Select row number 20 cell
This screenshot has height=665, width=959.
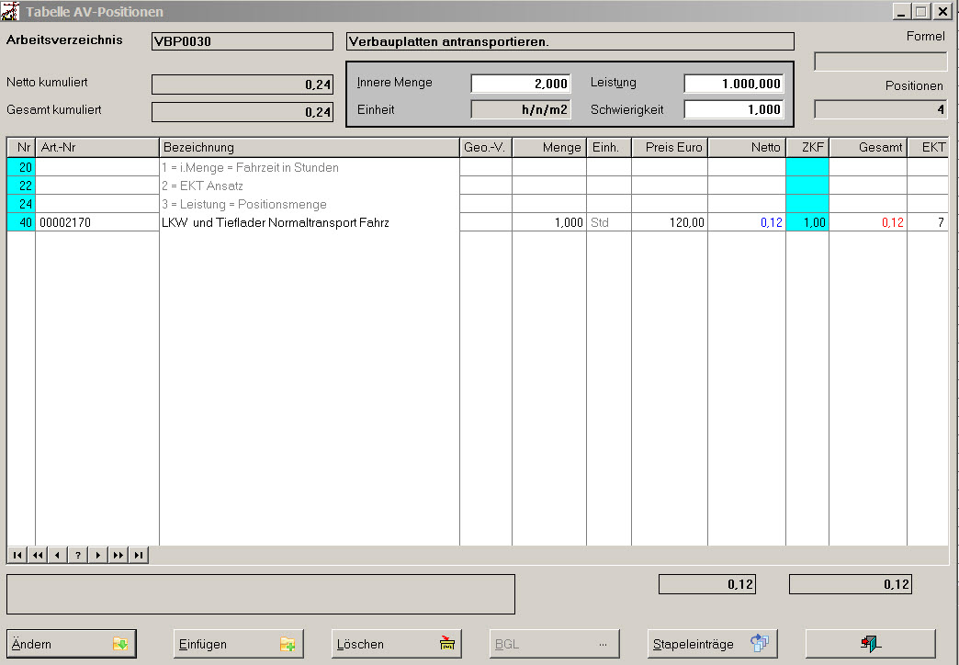(x=21, y=167)
